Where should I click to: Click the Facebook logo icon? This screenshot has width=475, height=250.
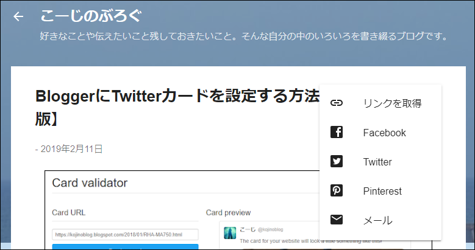(x=337, y=133)
